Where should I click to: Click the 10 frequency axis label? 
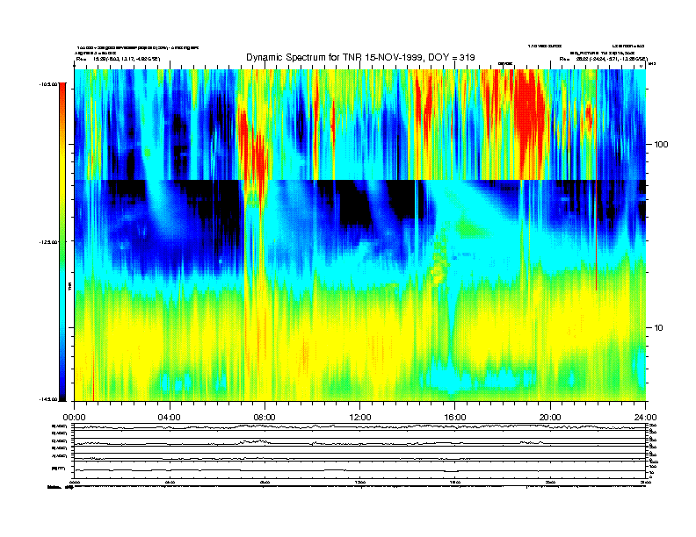pos(659,328)
